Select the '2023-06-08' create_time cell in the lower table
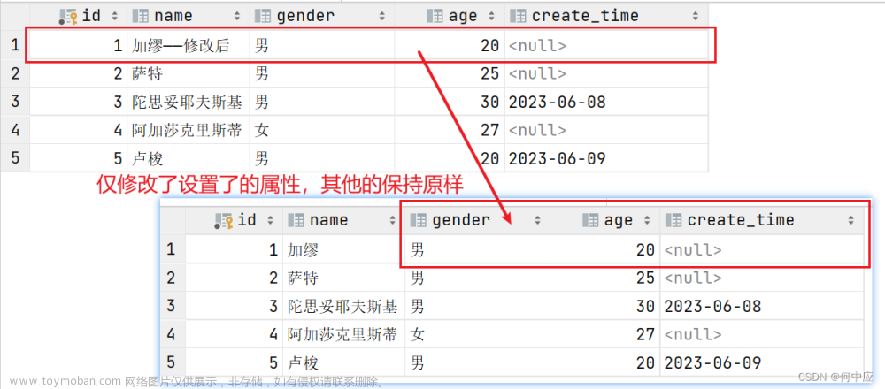This screenshot has width=885, height=389. (761, 306)
